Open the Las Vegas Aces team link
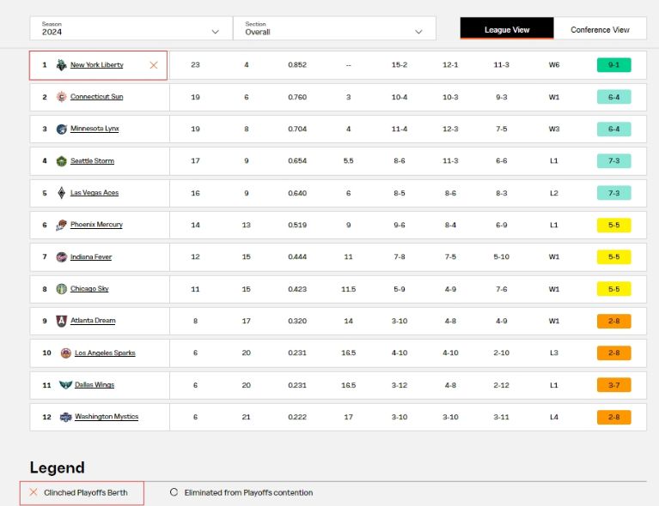The height and width of the screenshot is (506, 659). (95, 193)
